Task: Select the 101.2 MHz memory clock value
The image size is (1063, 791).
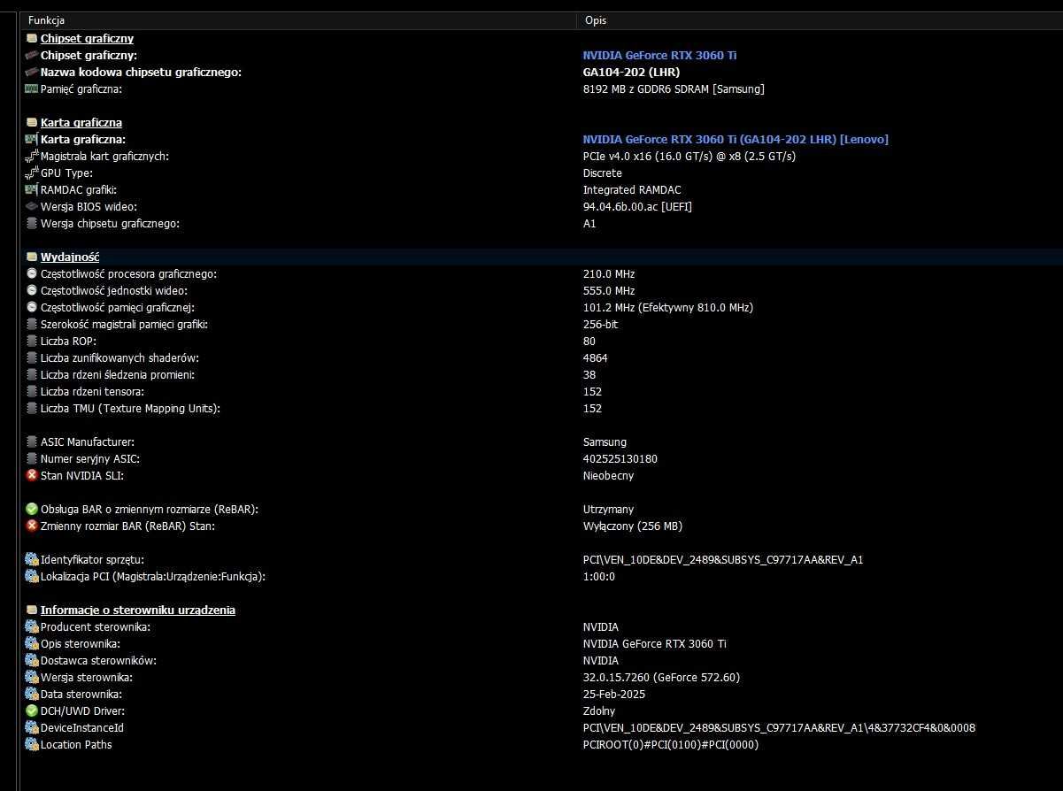Action: (x=668, y=307)
